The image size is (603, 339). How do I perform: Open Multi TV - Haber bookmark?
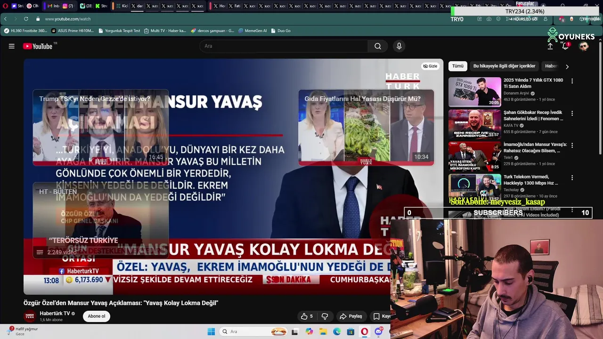point(165,31)
